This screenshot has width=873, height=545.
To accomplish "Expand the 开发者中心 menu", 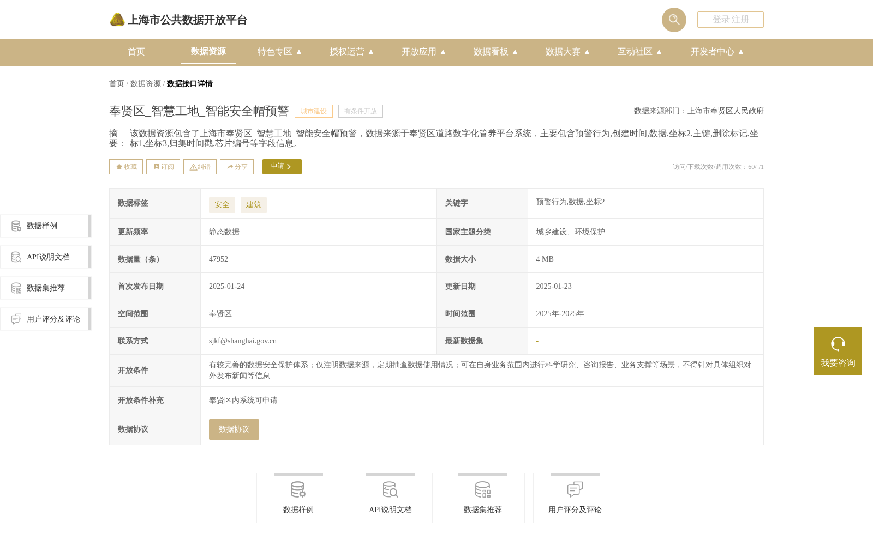I will pos(717,52).
